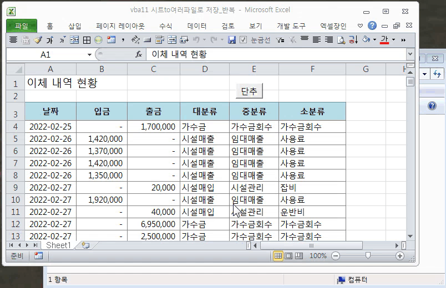Screen dimensions: 446x288
Task: Open the redo history dropdown
Action: [222, 40]
